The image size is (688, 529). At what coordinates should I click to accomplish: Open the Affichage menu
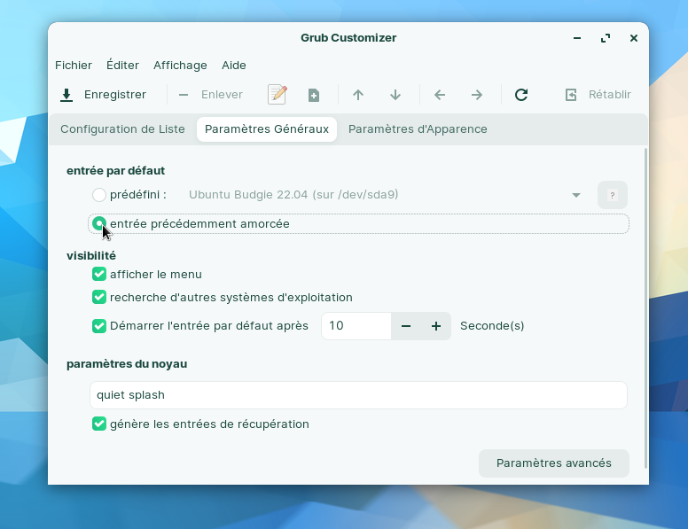click(x=180, y=66)
